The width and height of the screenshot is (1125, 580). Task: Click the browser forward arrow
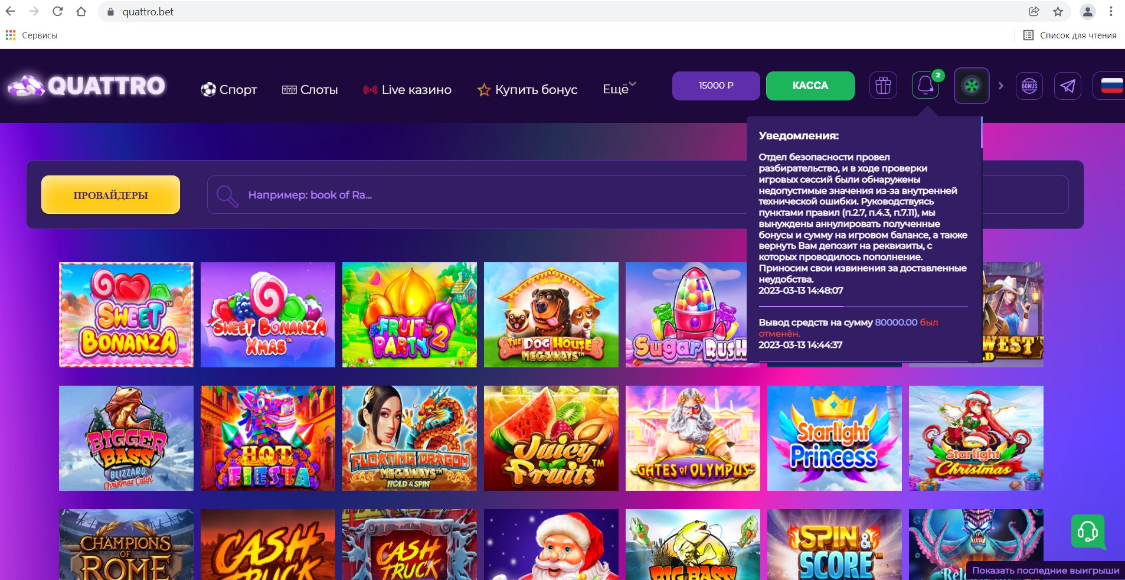pyautogui.click(x=34, y=11)
